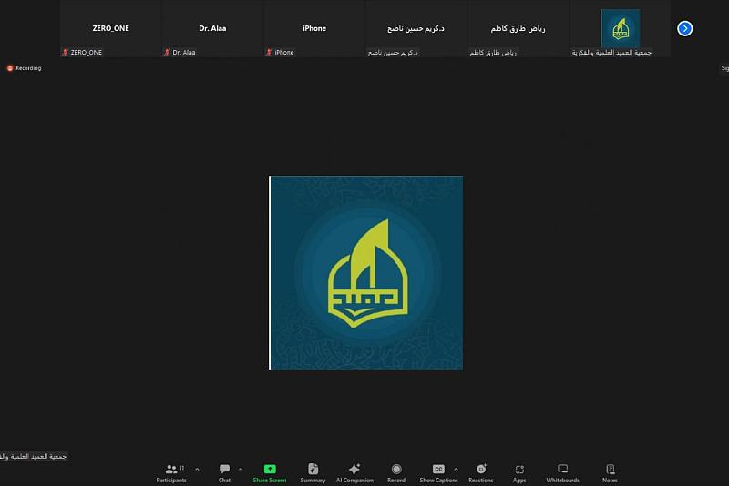729x486 pixels.
Task: Select the logo participant thumbnail tile
Action: pyautogui.click(x=620, y=28)
